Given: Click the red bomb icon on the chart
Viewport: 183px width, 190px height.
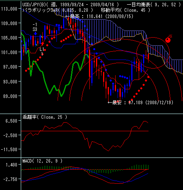Looking at the screenshot, I should 169,39.
